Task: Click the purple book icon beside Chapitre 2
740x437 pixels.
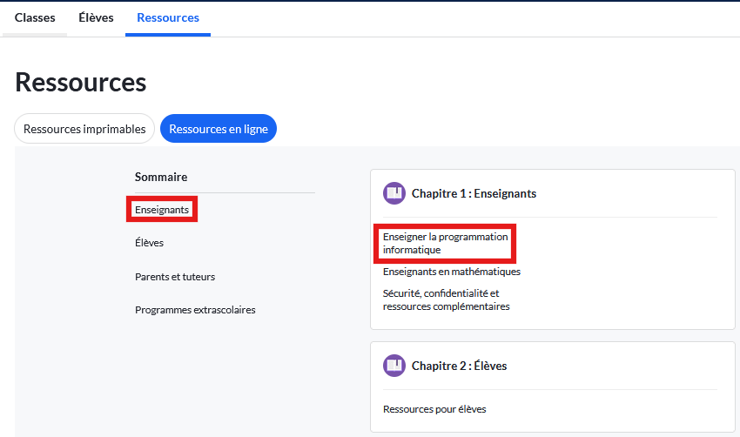Action: click(x=394, y=366)
